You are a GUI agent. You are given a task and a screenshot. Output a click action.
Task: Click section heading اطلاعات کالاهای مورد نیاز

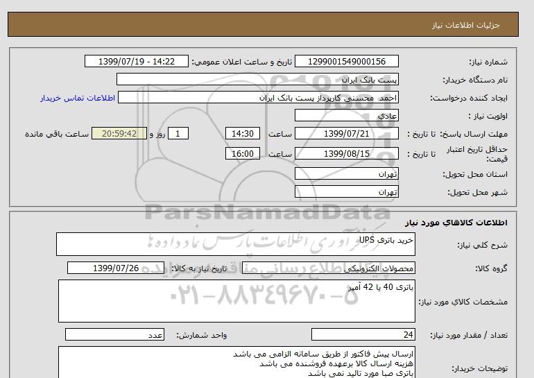456,223
